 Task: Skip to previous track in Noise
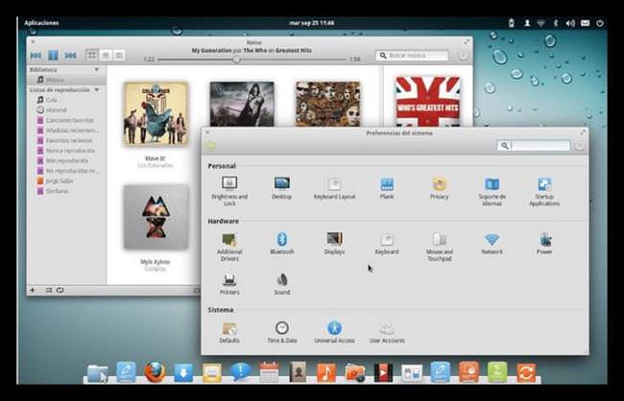click(36, 56)
